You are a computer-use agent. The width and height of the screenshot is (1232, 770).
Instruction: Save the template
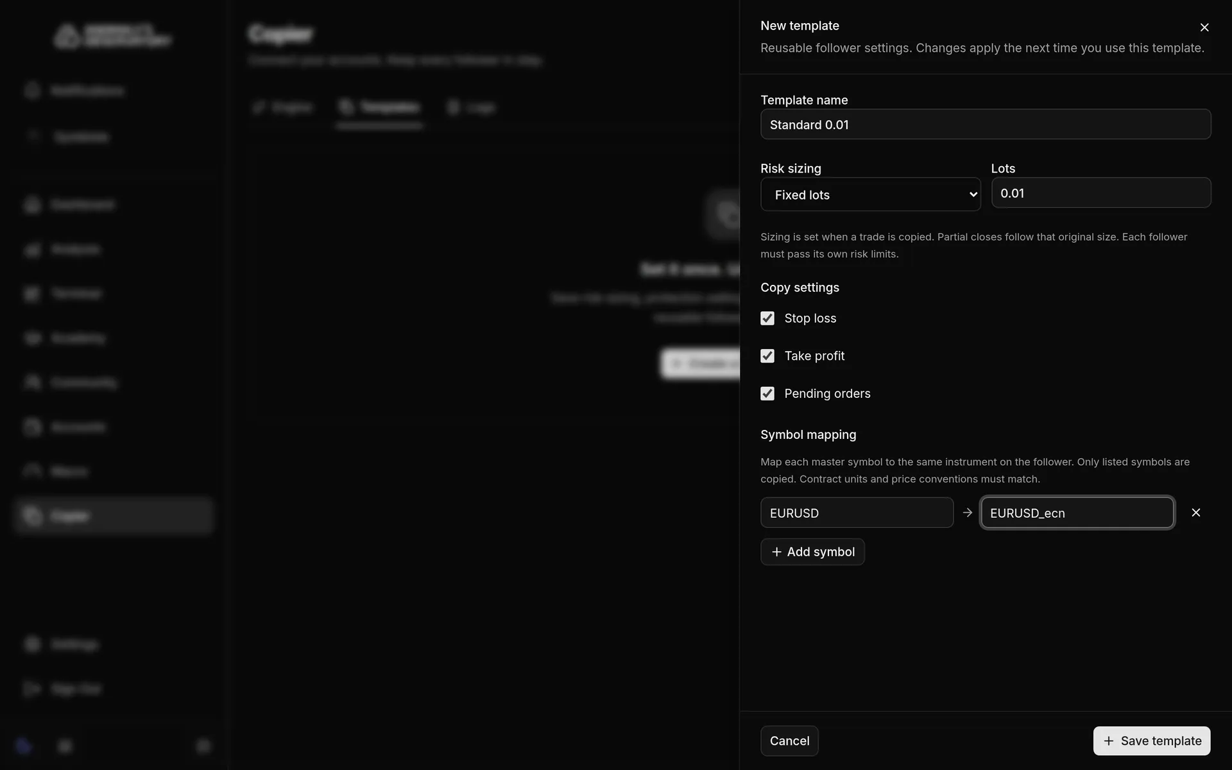[x=1152, y=741]
